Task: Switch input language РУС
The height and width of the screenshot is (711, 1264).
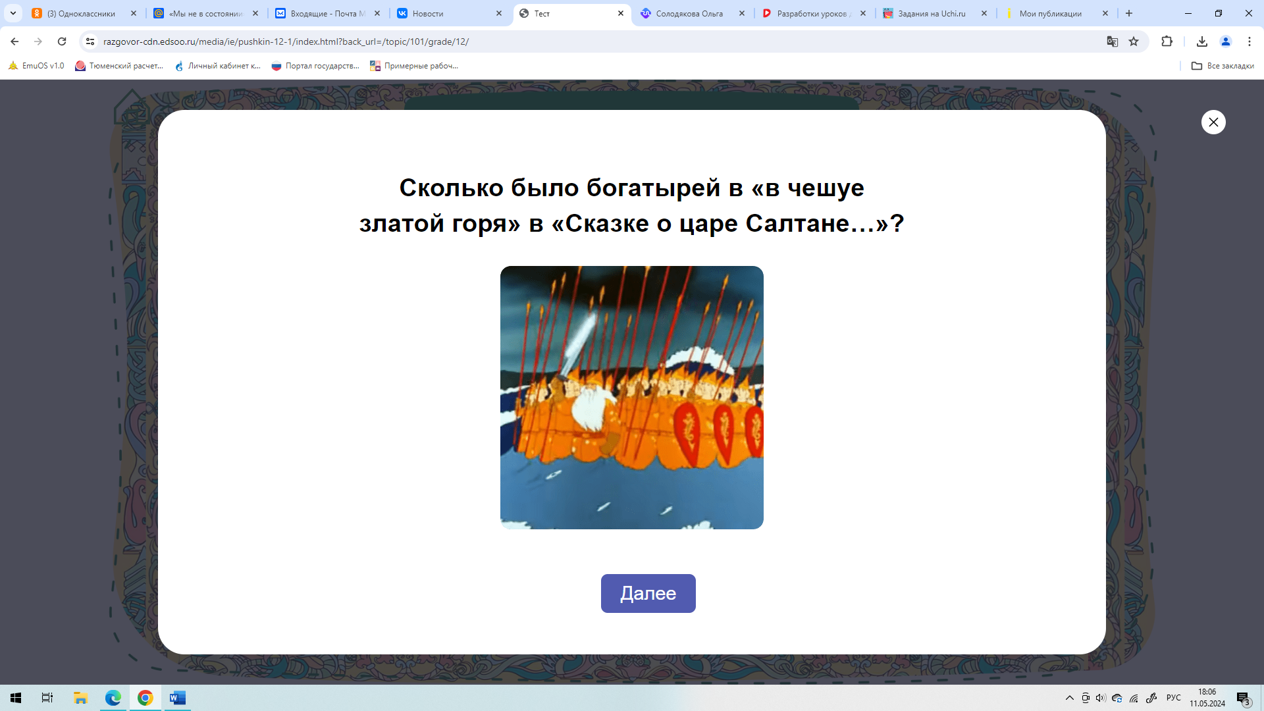Action: (x=1174, y=698)
